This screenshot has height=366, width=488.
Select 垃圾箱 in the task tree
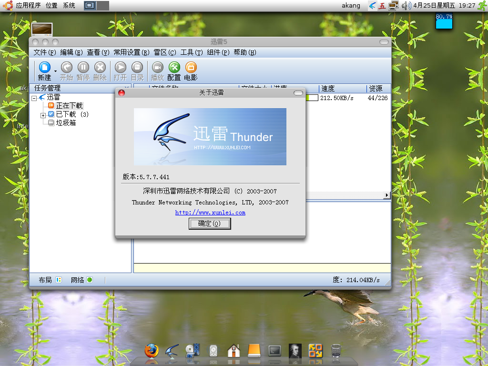(66, 122)
